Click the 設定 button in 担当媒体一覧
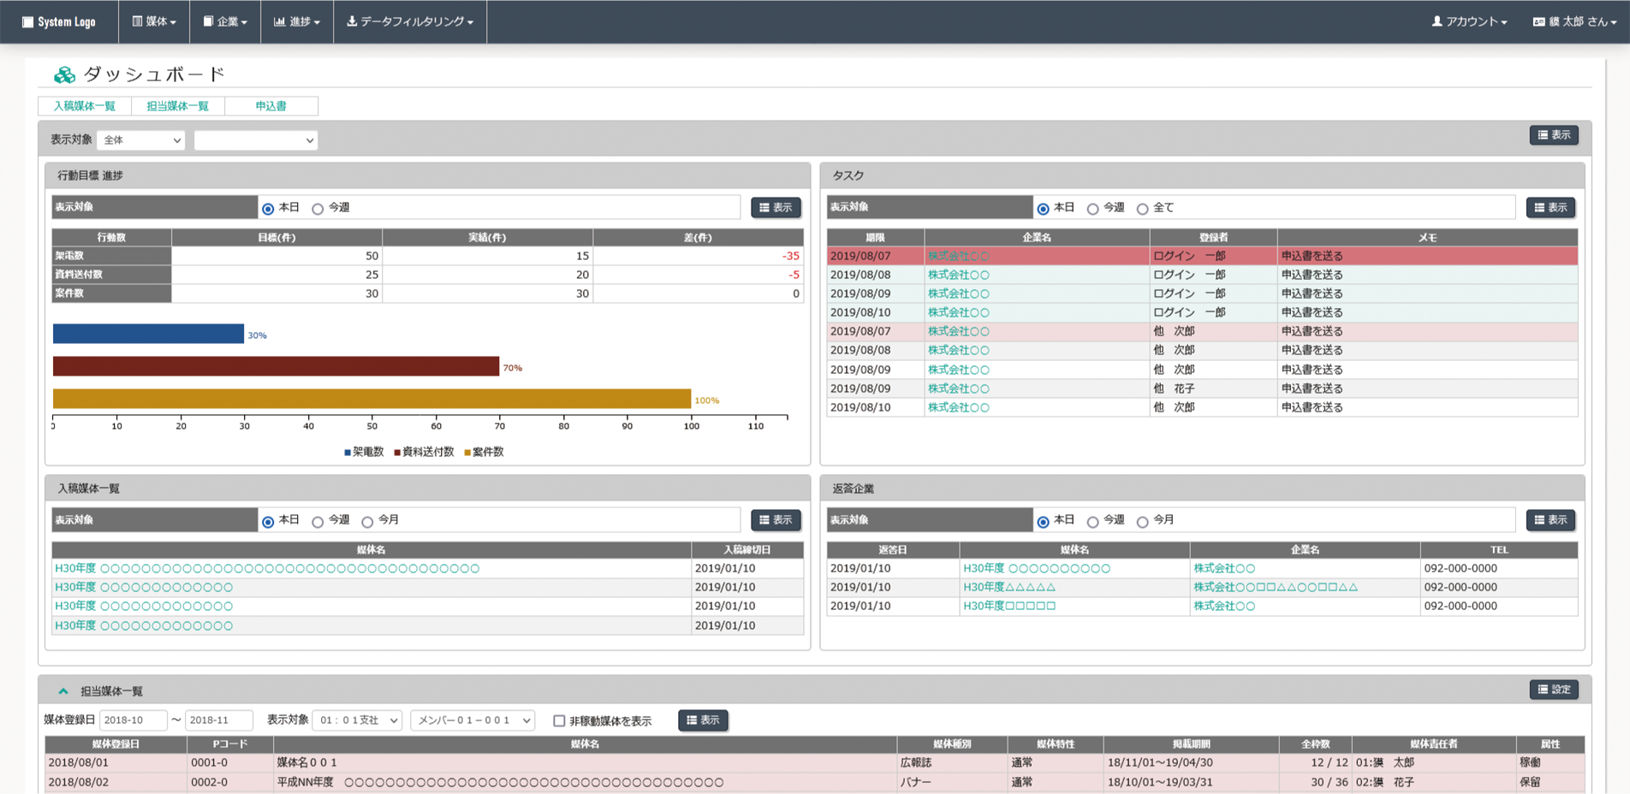The height and width of the screenshot is (794, 1630). point(1554,690)
